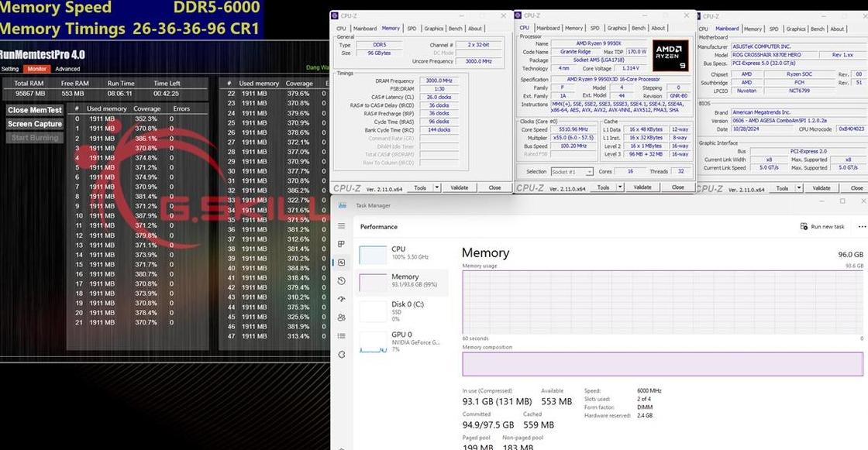The height and width of the screenshot is (450, 868).
Task: Open the Socket #1 selection dropdown
Action: [x=572, y=172]
